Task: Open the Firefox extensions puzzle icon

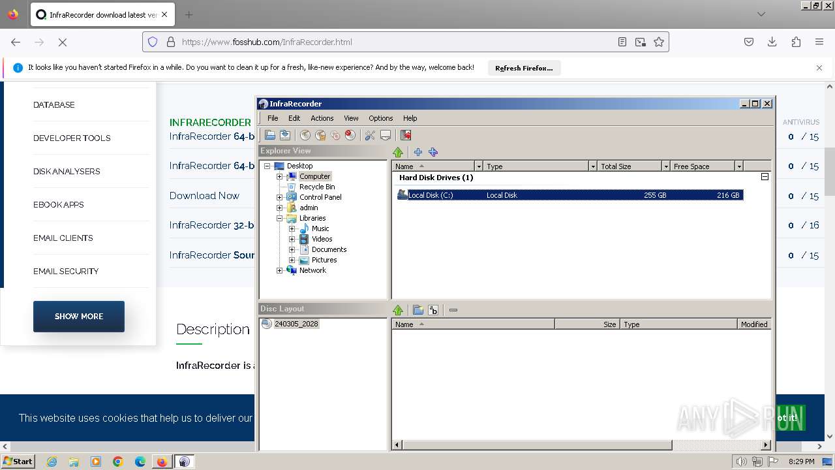Action: click(796, 42)
